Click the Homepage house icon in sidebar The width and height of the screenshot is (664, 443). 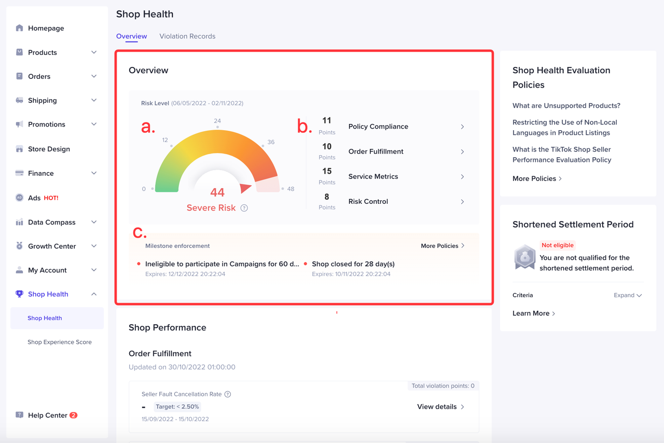point(19,28)
